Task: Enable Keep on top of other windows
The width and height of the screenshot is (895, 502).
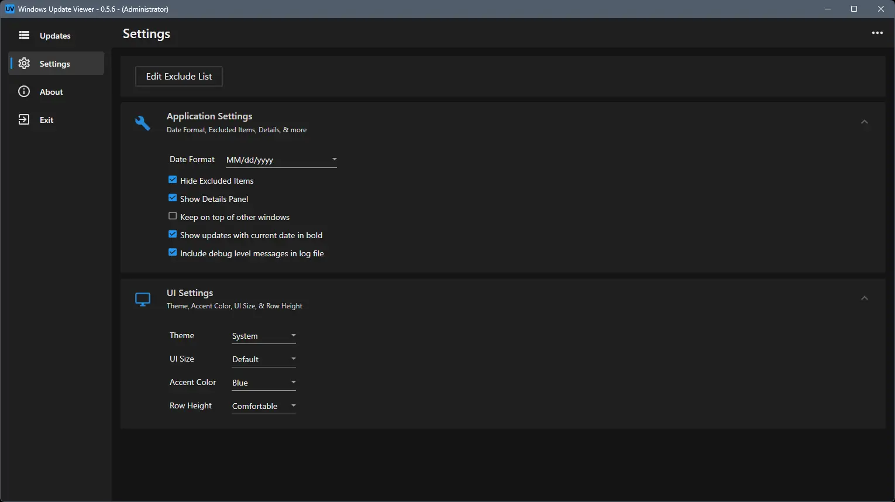Action: click(173, 216)
